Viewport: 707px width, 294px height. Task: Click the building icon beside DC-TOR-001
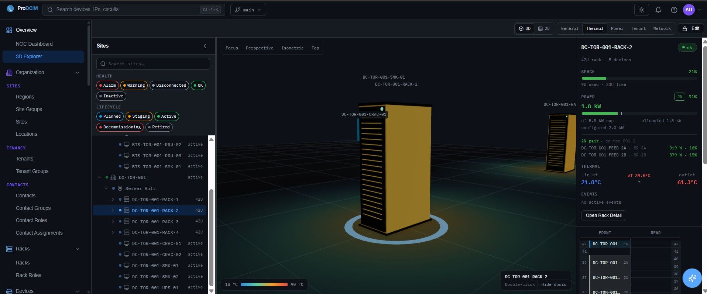pyautogui.click(x=113, y=177)
